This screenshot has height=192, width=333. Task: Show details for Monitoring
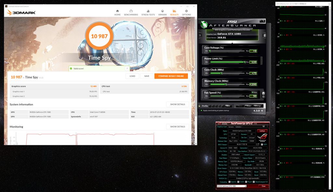pos(178,126)
